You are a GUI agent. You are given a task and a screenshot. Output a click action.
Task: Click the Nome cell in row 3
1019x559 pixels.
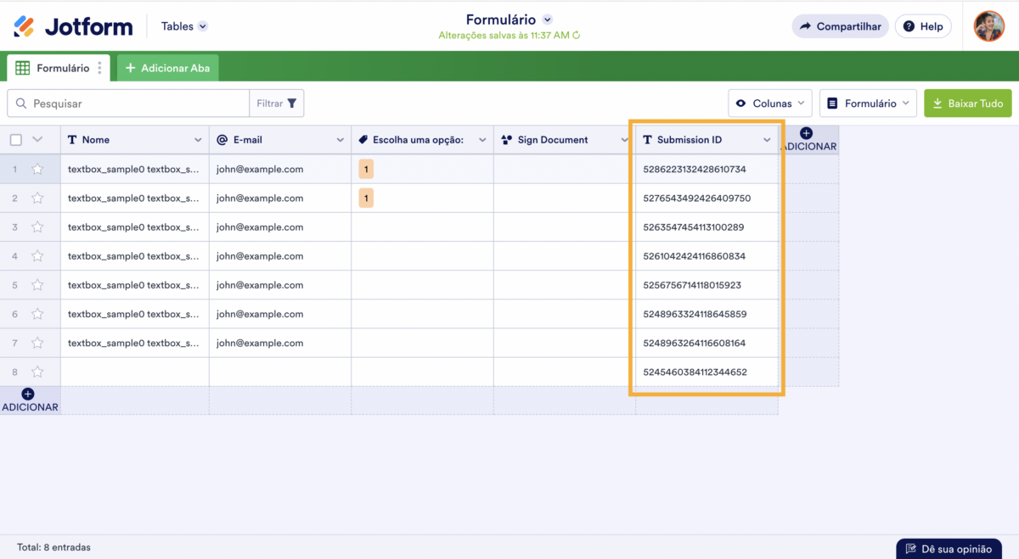134,226
